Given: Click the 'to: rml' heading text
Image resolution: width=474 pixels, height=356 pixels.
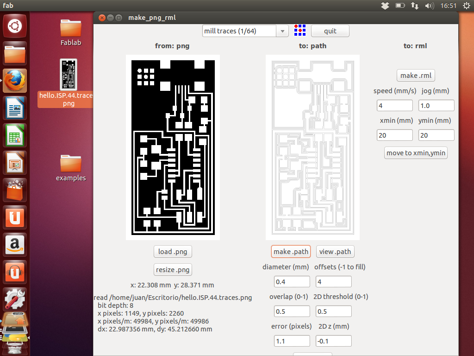Looking at the screenshot, I should pos(415,46).
